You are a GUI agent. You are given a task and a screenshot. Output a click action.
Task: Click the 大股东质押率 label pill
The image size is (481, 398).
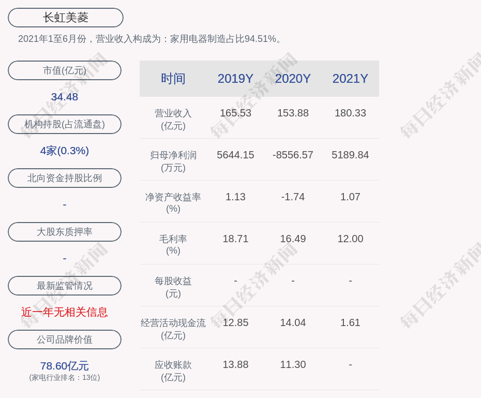point(65,232)
